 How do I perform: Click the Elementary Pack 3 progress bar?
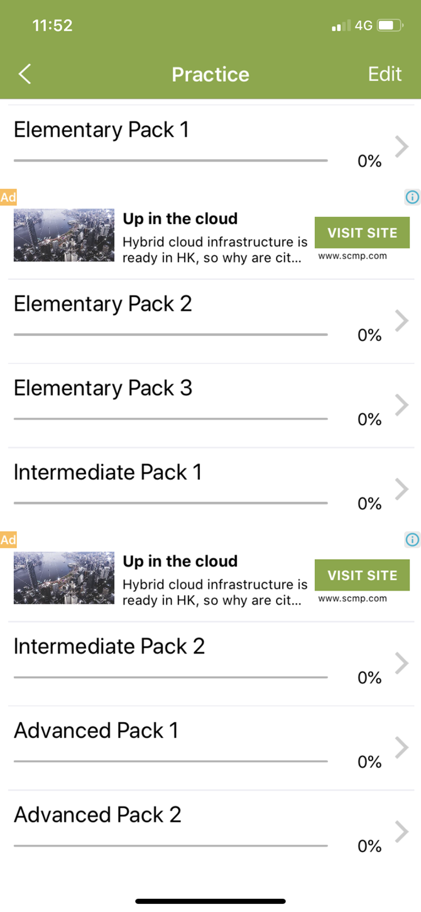(170, 418)
